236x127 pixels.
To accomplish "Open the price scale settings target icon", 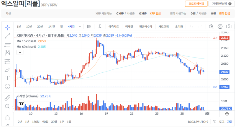I will click(x=227, y=114).
